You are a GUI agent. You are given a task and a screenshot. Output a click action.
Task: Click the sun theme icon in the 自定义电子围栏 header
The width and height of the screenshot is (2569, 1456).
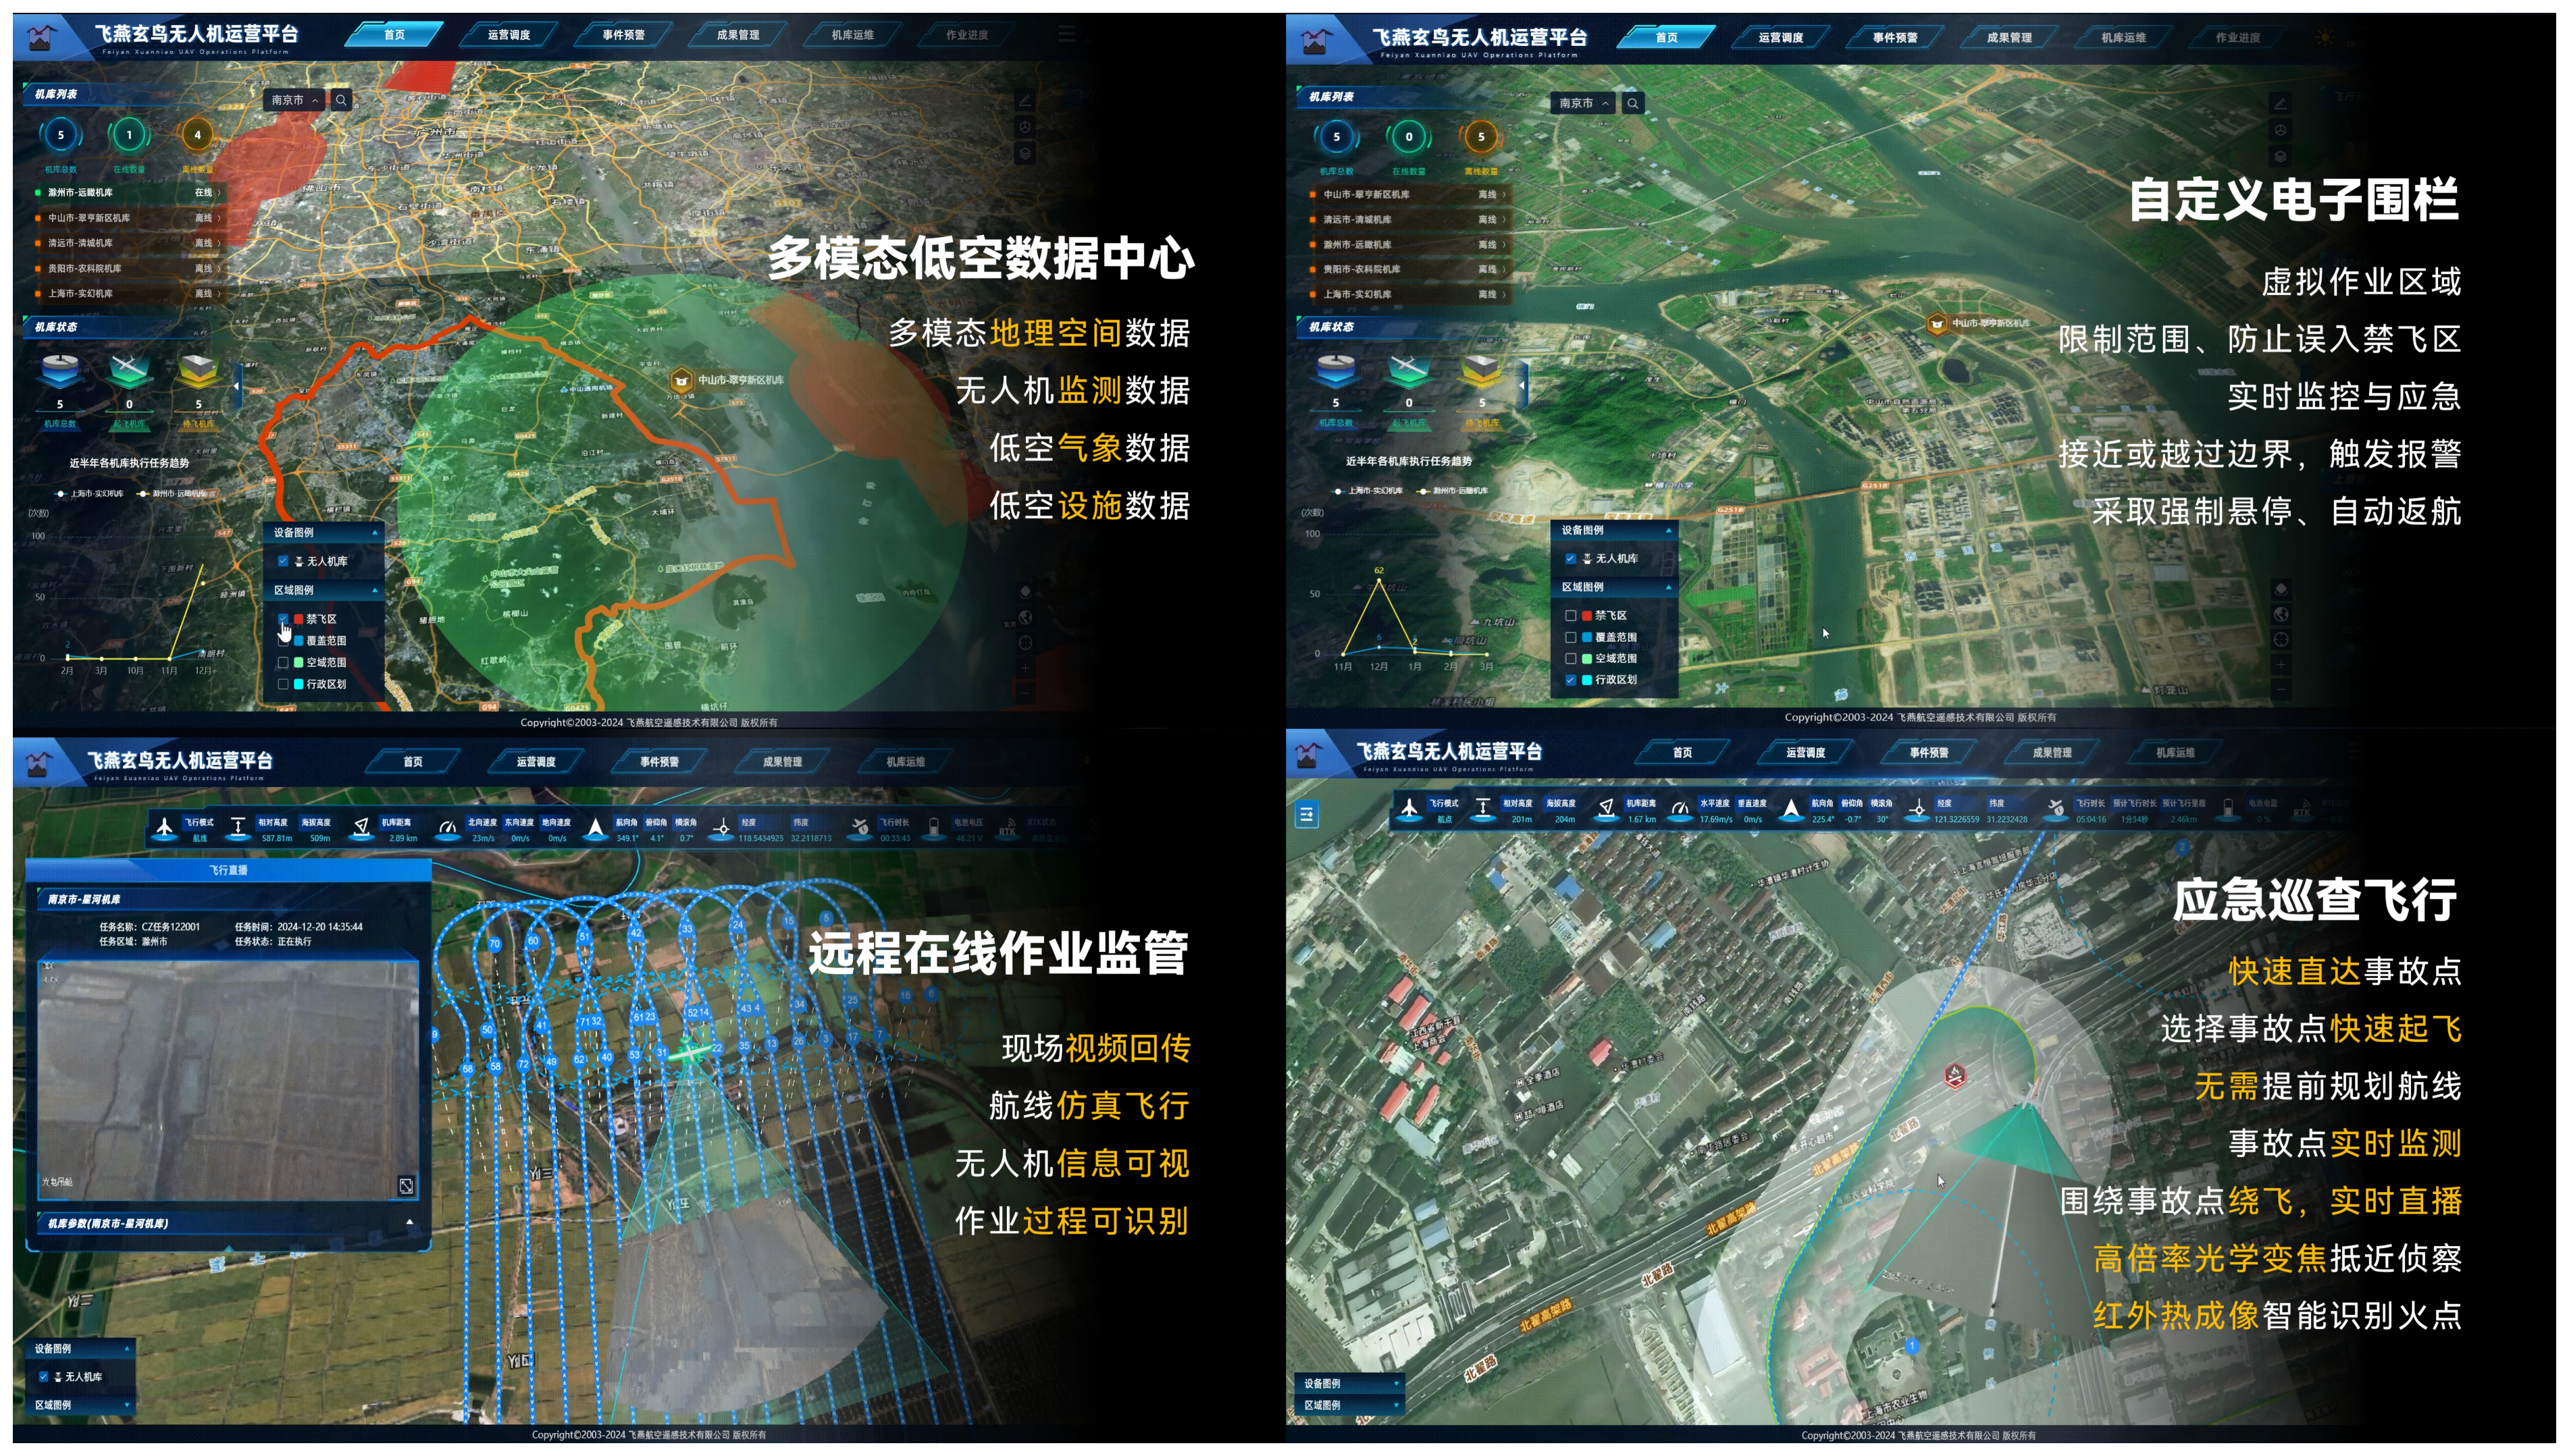[2325, 38]
